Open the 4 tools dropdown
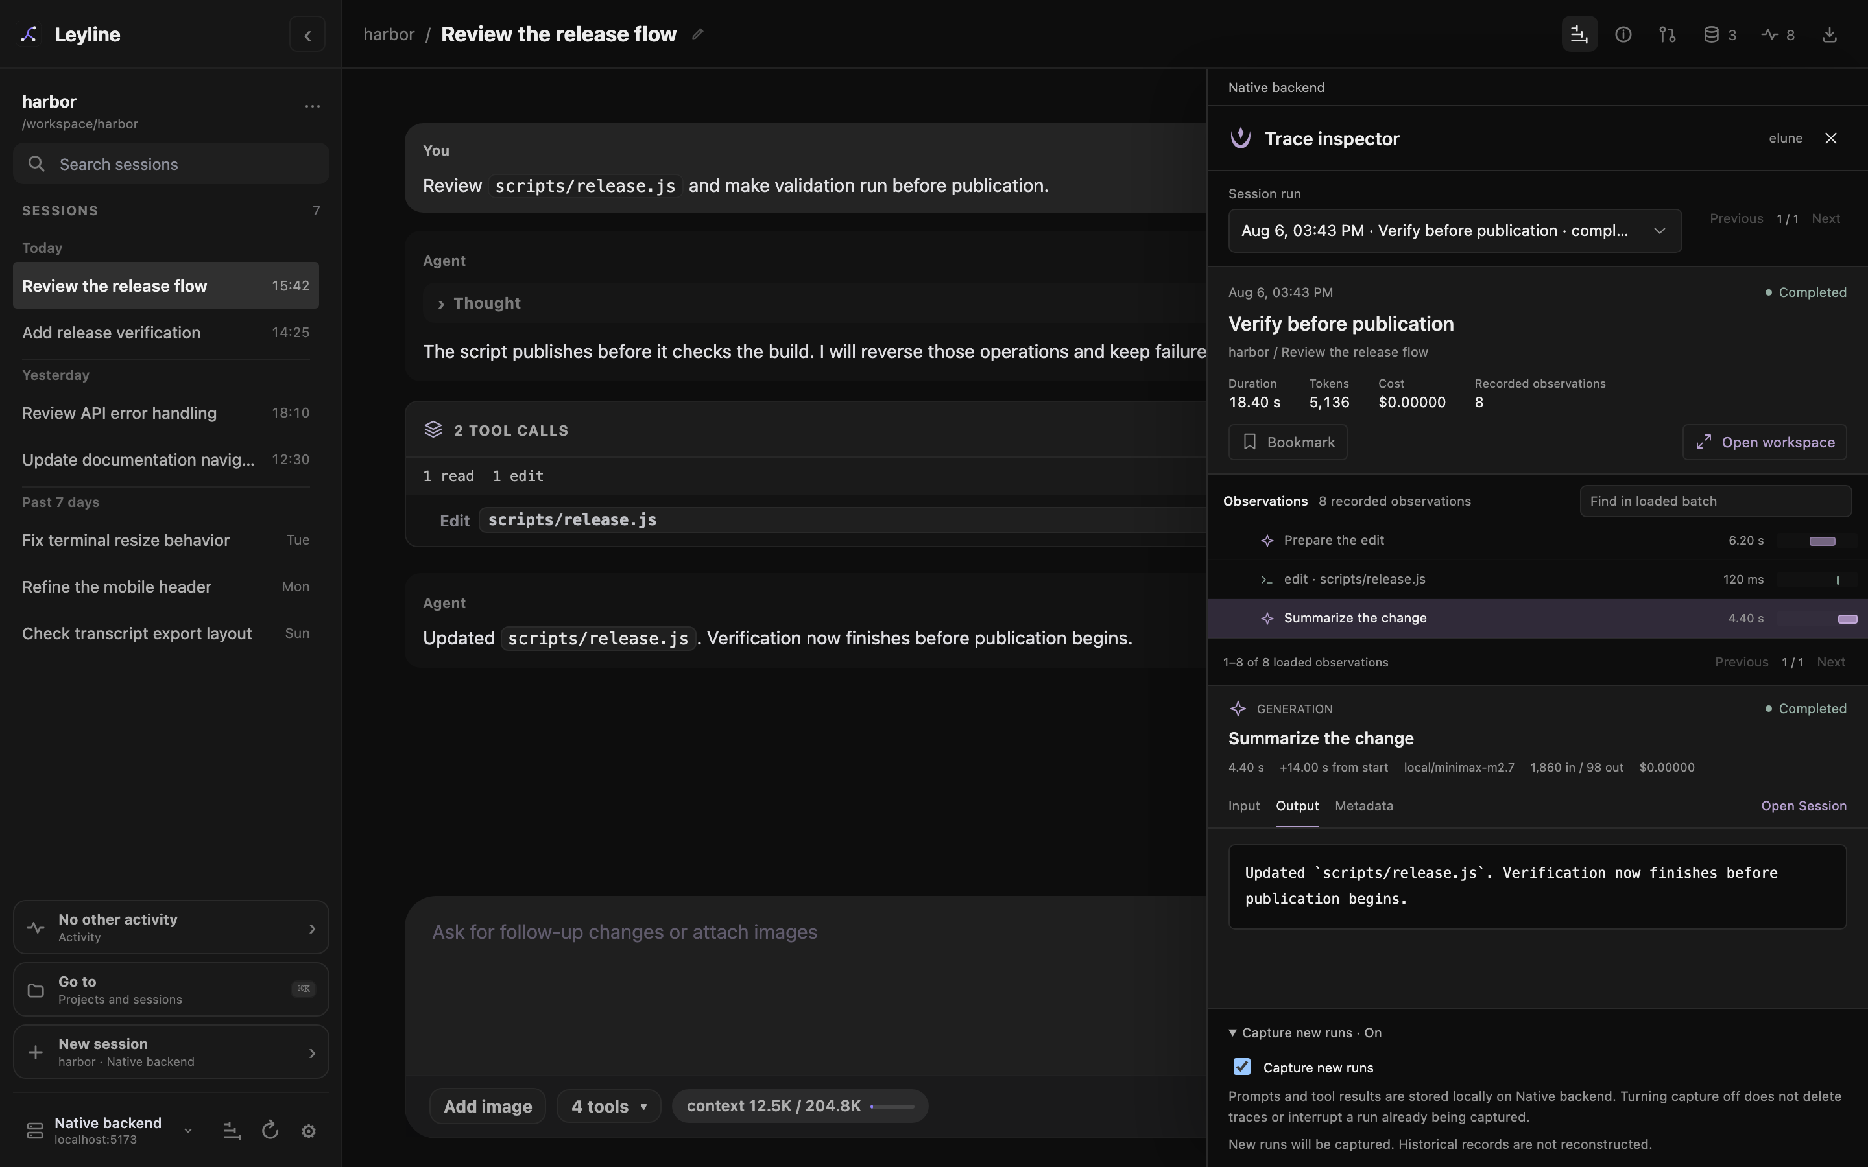 [x=608, y=1106]
